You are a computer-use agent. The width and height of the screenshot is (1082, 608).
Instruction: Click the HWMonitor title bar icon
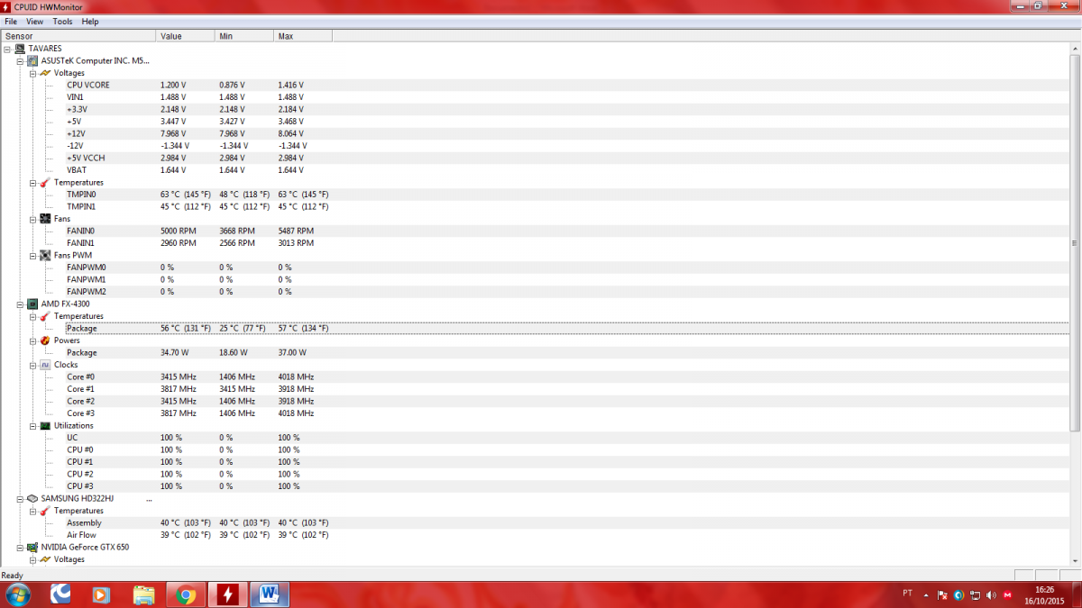tap(6, 6)
